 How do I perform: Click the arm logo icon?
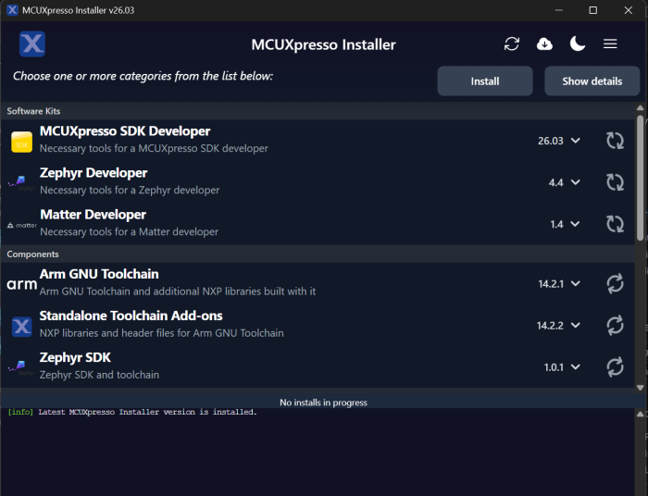22,284
